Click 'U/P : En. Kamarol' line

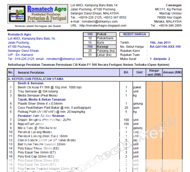(x=20, y=55)
